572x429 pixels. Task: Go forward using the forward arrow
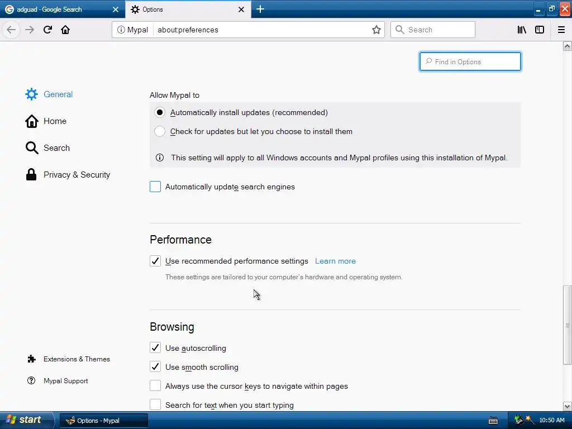pyautogui.click(x=30, y=30)
